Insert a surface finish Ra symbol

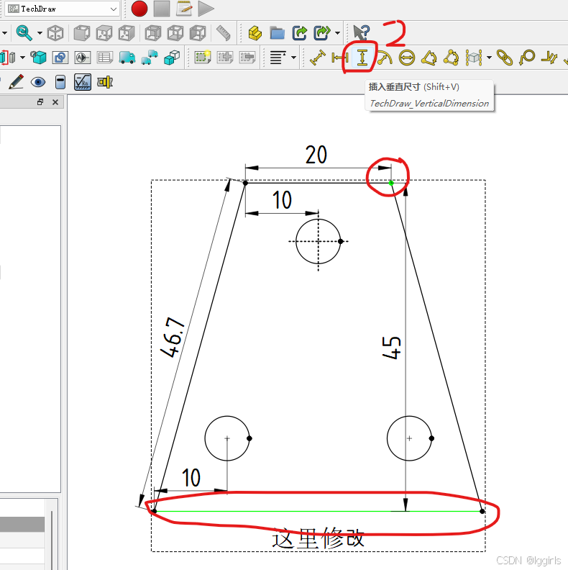[x=83, y=82]
